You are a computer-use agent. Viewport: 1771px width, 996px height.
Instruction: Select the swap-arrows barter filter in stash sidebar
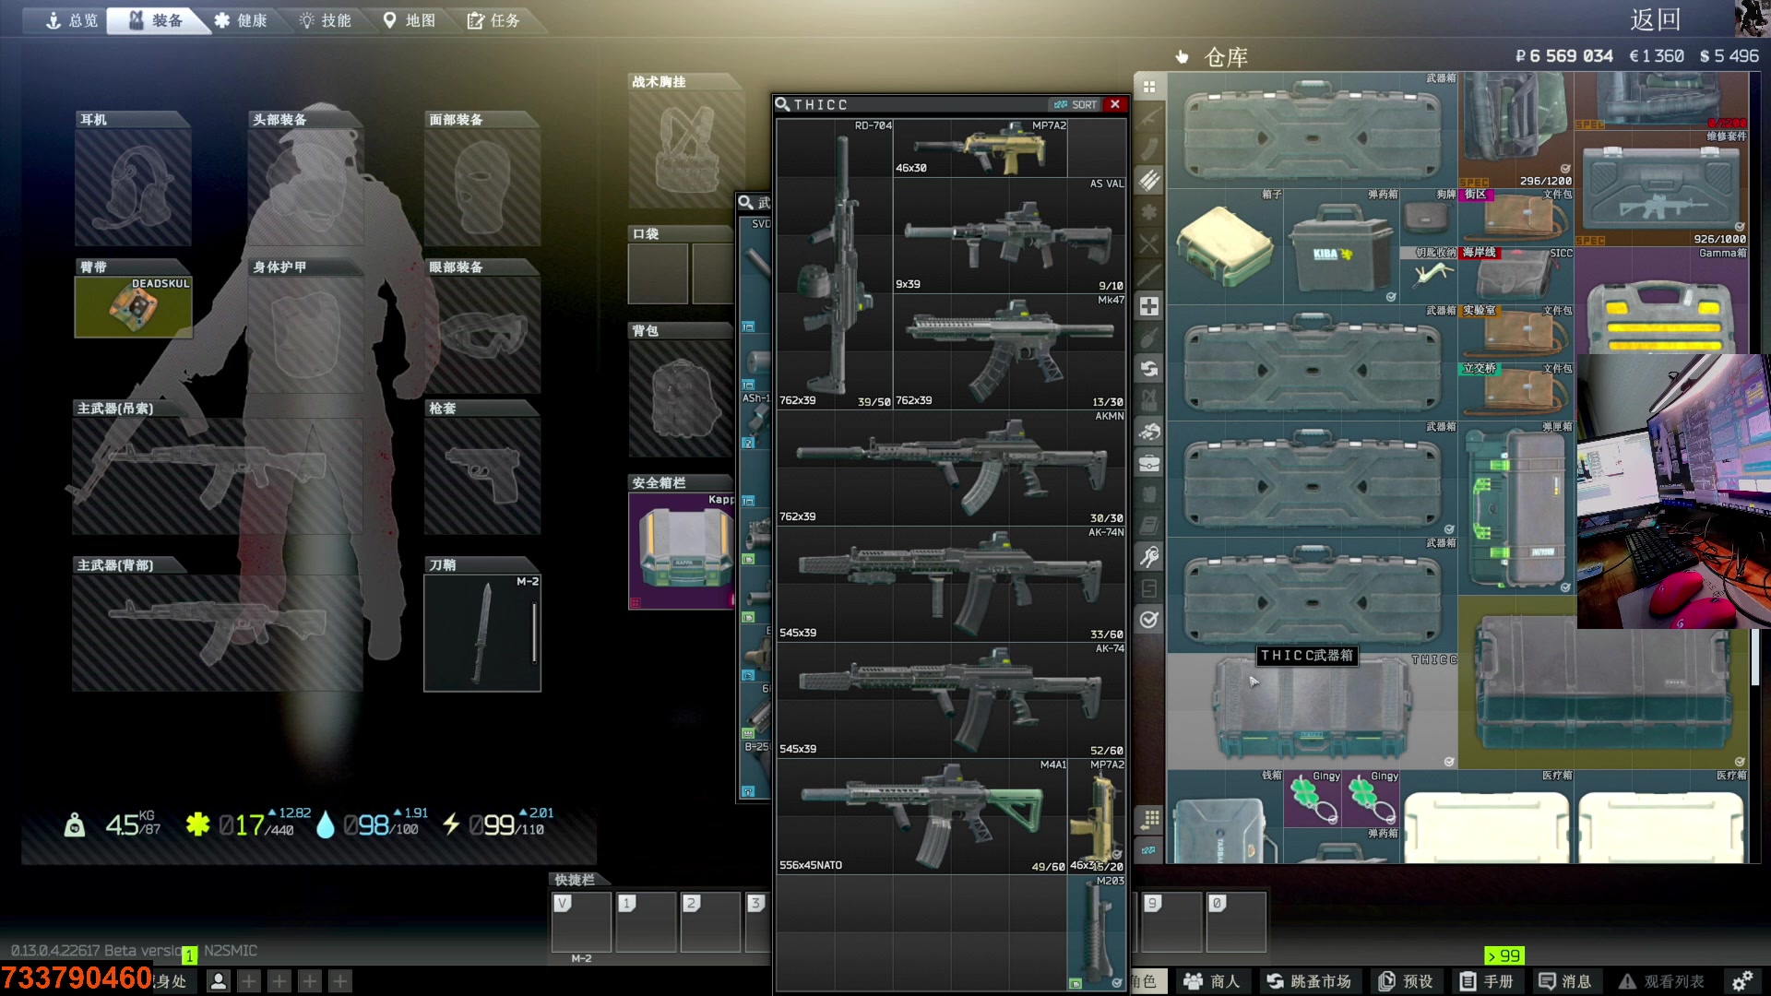[x=1149, y=369]
